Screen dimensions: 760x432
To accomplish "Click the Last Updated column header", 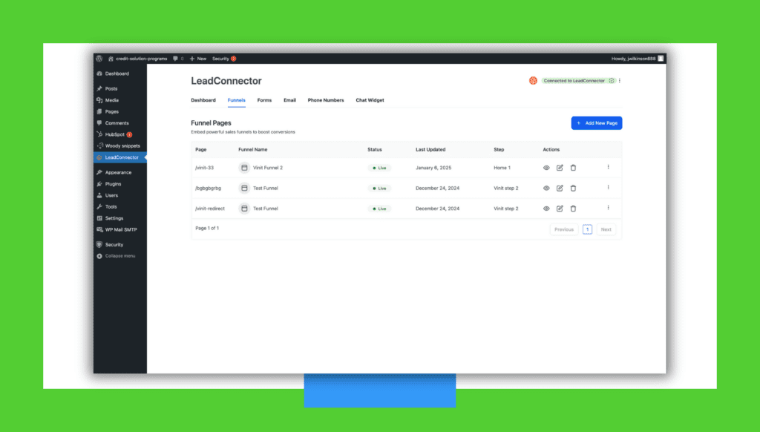I will coord(430,150).
